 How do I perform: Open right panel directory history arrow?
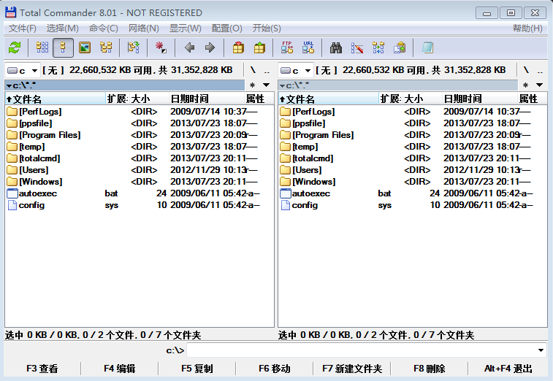pyautogui.click(x=539, y=85)
